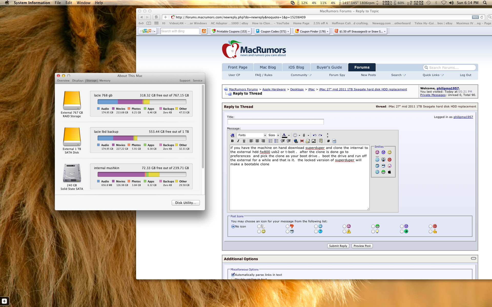Decrease indent in message editor
492x307 pixels.
(283, 141)
